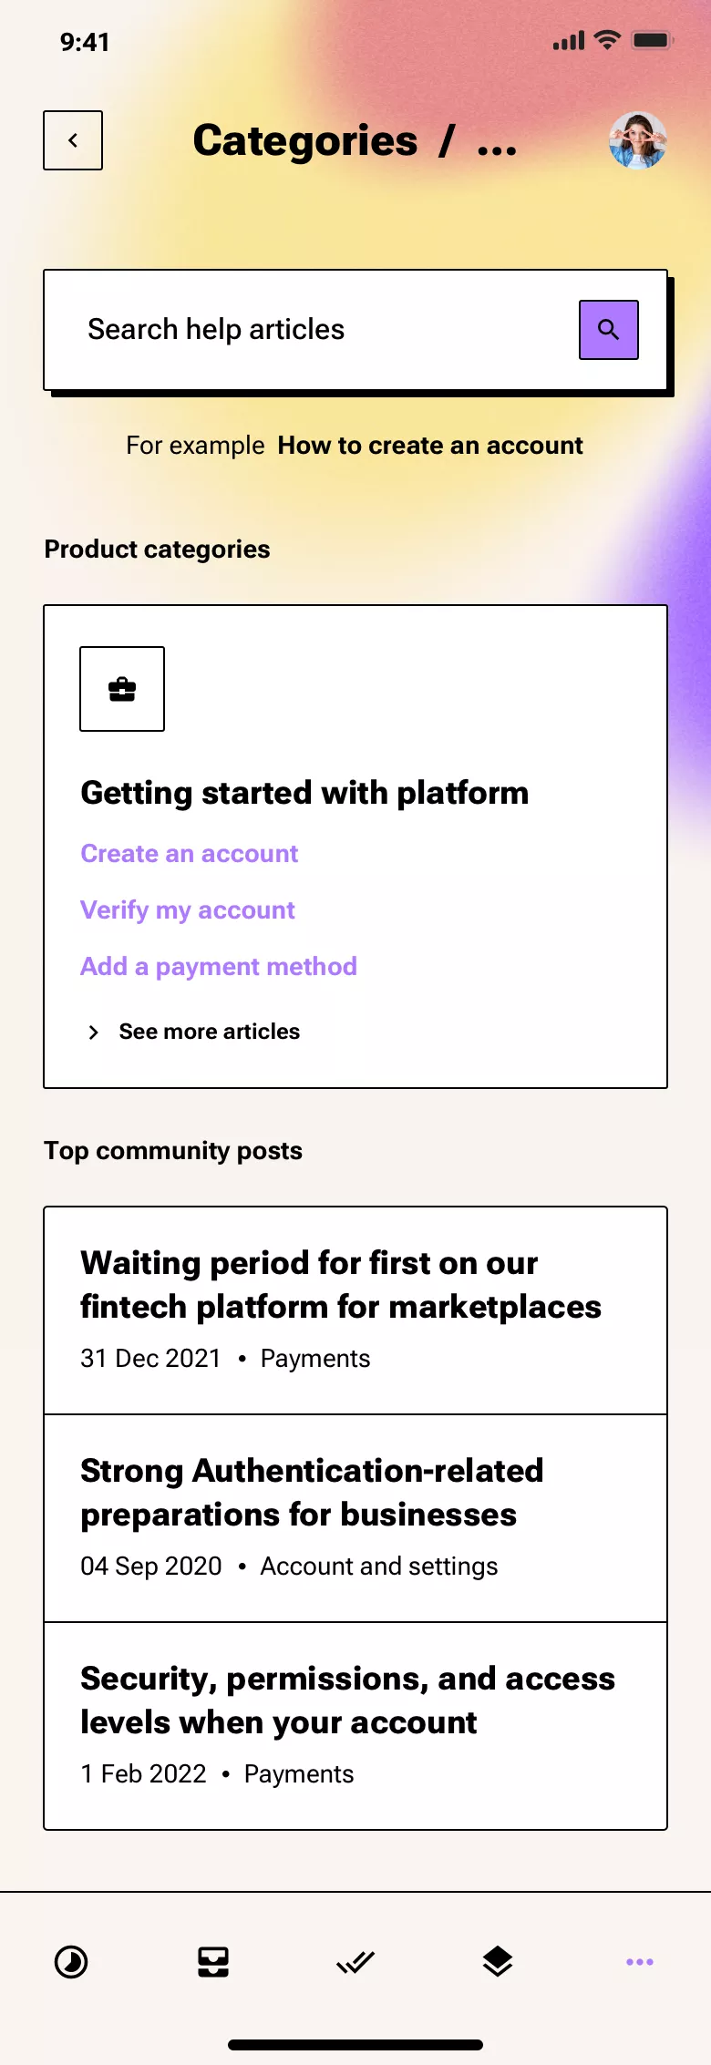Click the Add a payment method link

(x=219, y=965)
